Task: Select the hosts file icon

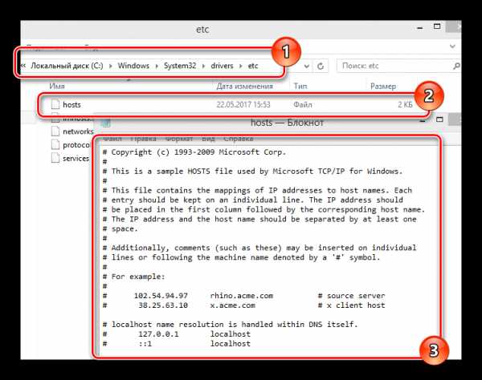Action: (55, 104)
